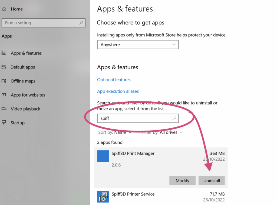Click the 363 MB size value
The height and width of the screenshot is (205, 277).
(x=217, y=153)
